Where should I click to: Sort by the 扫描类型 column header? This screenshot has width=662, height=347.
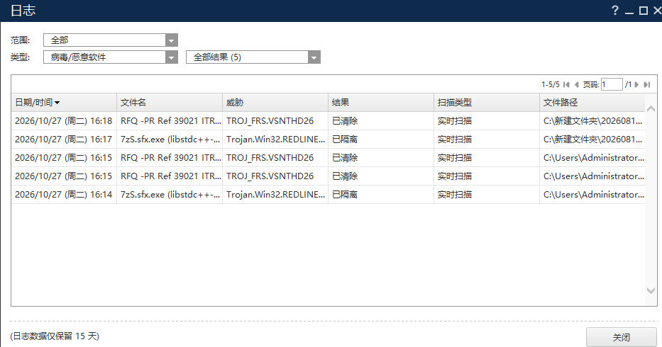coord(486,103)
